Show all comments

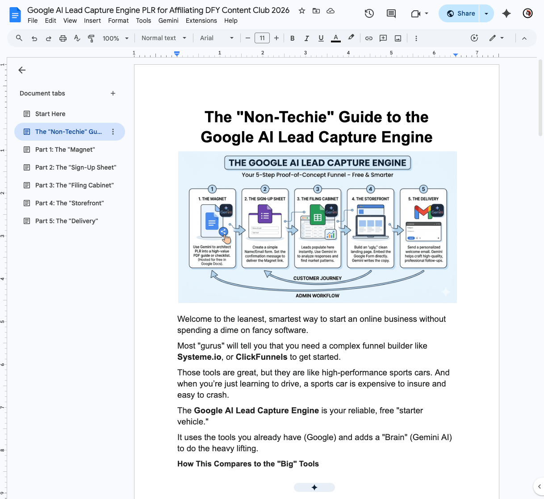[391, 13]
